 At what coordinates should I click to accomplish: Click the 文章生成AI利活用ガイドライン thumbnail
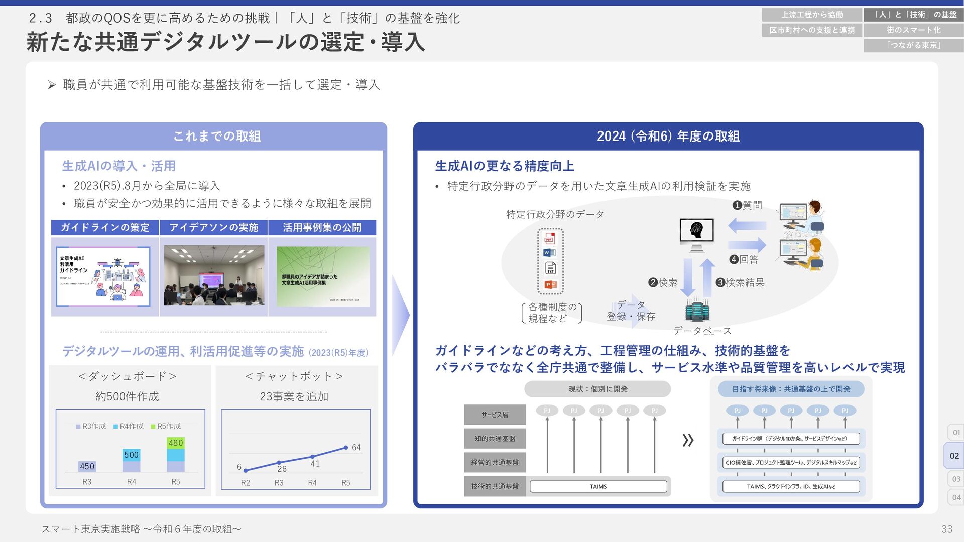[x=103, y=277]
